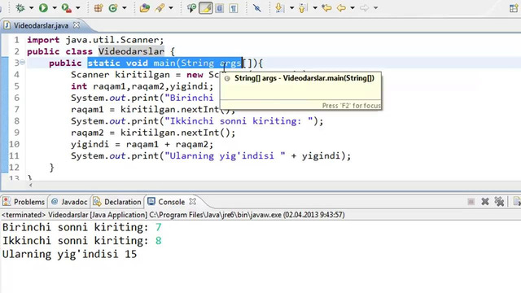521x293 pixels.
Task: Switch to the Declaration tab
Action: pyautogui.click(x=117, y=202)
